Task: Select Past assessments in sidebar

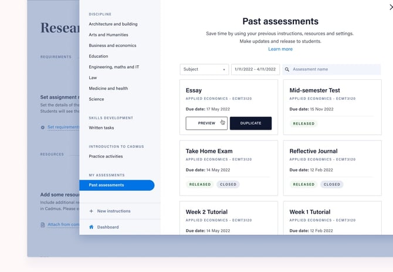Action: 117,185
